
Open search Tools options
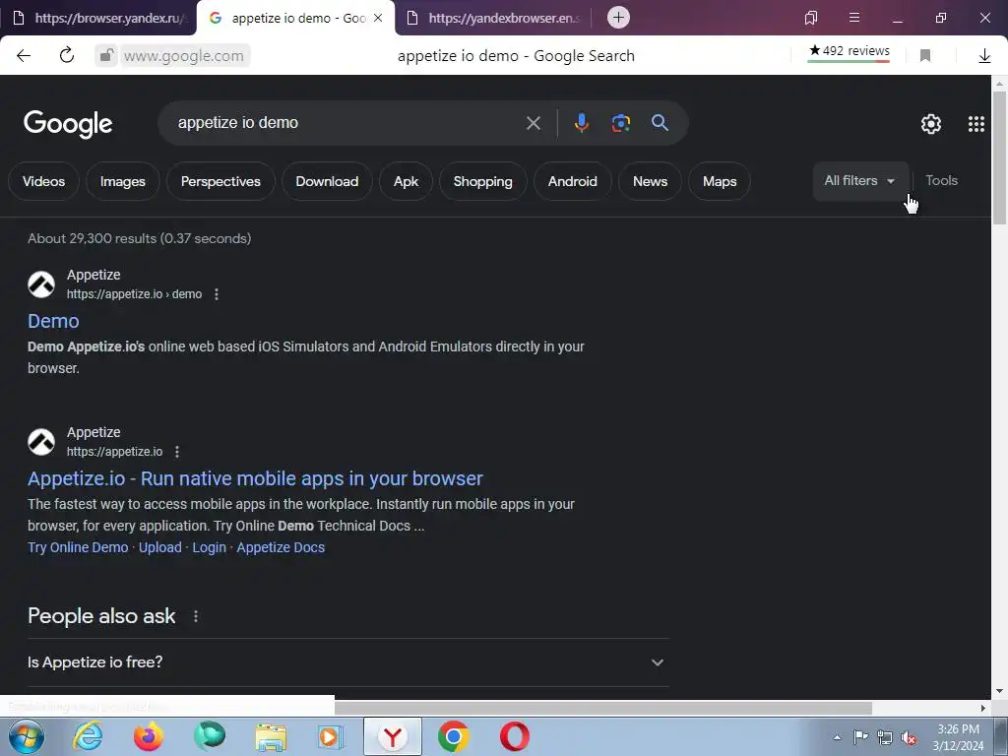click(941, 181)
